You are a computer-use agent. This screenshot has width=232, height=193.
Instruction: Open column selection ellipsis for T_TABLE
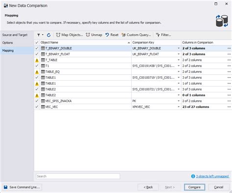pos(229,60)
